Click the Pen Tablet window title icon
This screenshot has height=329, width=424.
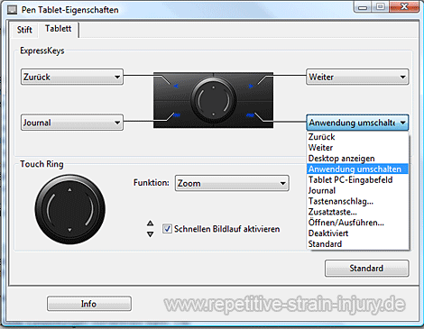[13, 10]
